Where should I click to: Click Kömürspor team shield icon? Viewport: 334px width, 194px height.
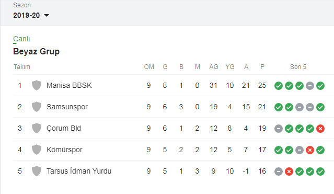[x=37, y=150]
